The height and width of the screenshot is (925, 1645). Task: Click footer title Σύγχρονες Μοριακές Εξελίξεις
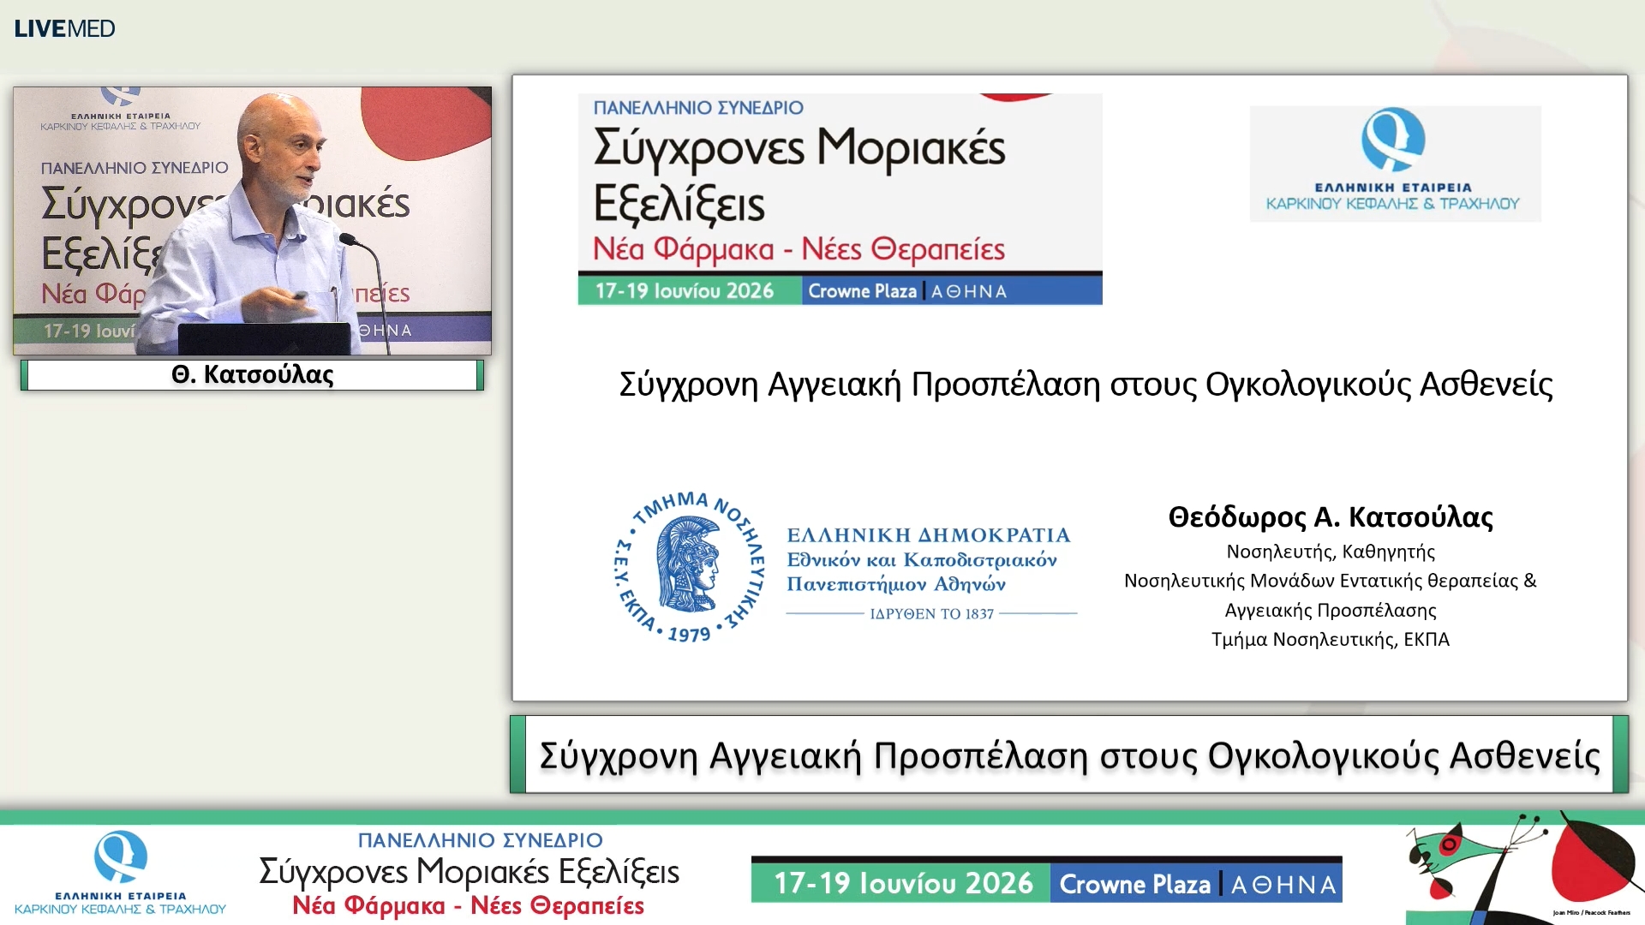coord(469,871)
